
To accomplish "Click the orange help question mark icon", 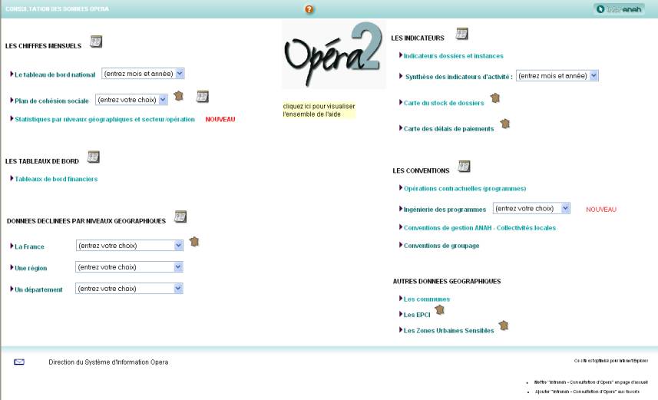I will [309, 9].
